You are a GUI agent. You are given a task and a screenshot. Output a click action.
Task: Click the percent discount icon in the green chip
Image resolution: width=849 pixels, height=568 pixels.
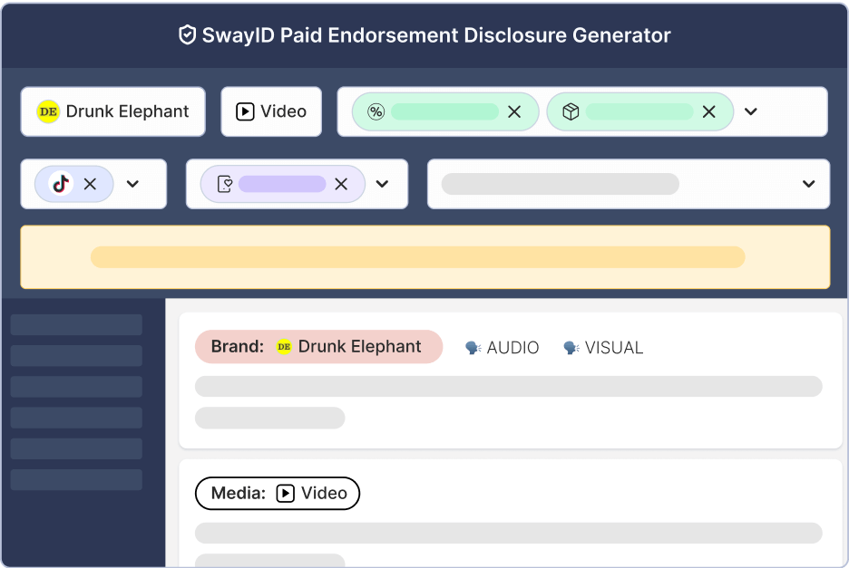[376, 111]
